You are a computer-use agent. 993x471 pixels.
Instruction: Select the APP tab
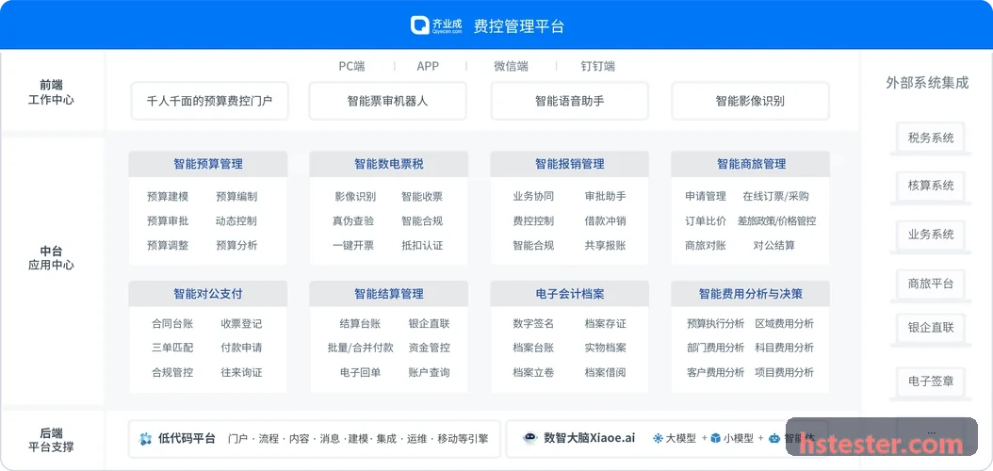[x=428, y=66]
